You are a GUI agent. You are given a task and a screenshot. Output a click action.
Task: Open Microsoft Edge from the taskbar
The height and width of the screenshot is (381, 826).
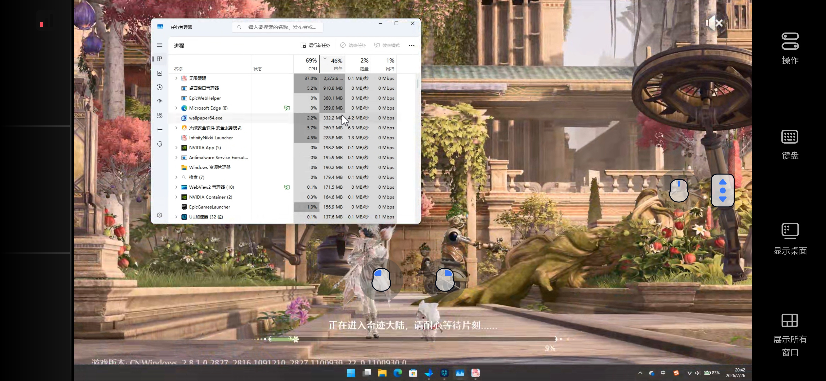(398, 373)
